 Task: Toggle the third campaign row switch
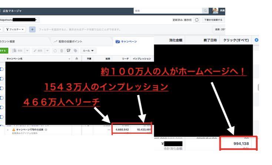pyautogui.click(x=2, y=88)
